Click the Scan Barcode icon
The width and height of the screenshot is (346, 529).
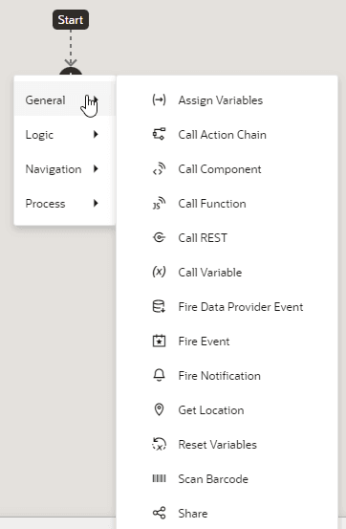(x=159, y=478)
